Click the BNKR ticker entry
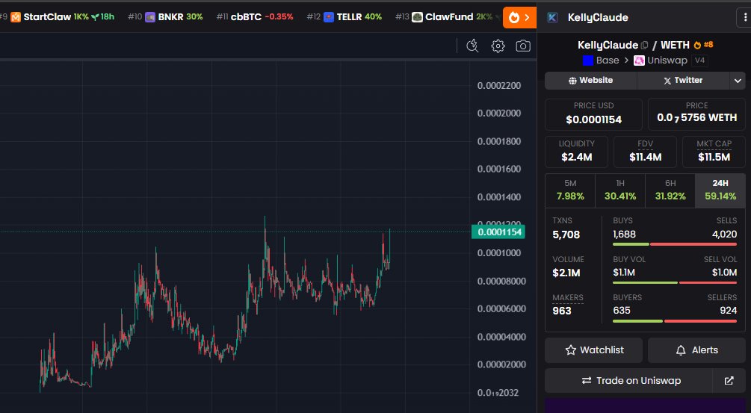751x413 pixels. (165, 17)
